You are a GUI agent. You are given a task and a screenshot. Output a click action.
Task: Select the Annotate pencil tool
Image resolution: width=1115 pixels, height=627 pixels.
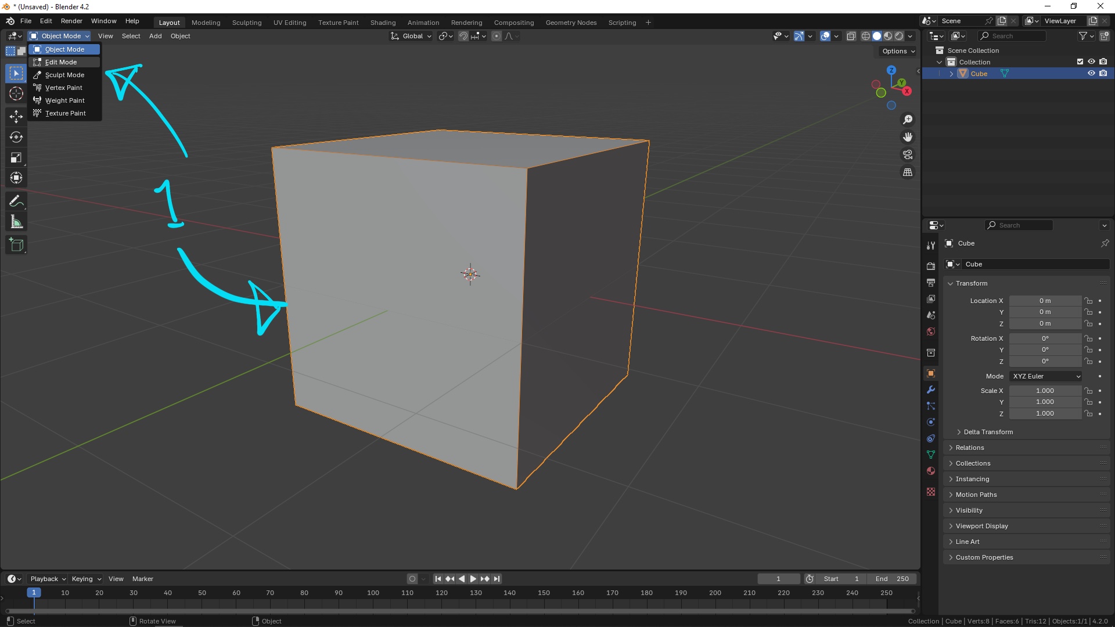click(x=16, y=201)
